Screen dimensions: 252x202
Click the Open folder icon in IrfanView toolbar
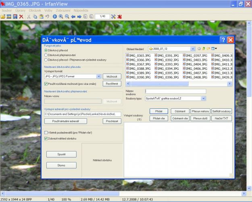pyautogui.click(x=3, y=17)
